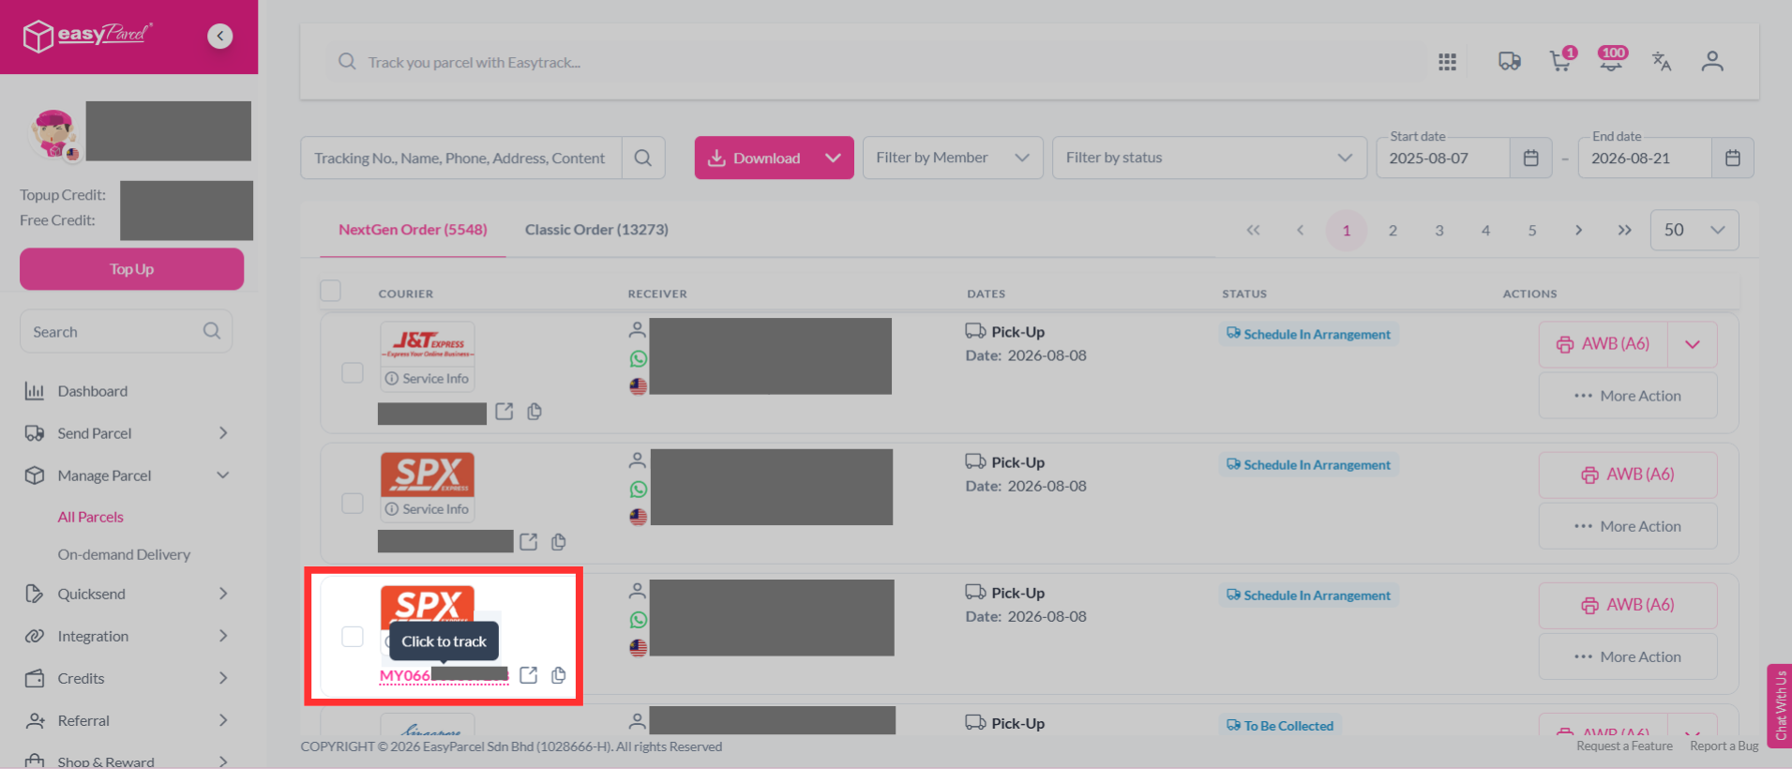This screenshot has width=1792, height=769.
Task: Go to page 5
Action: point(1532,230)
